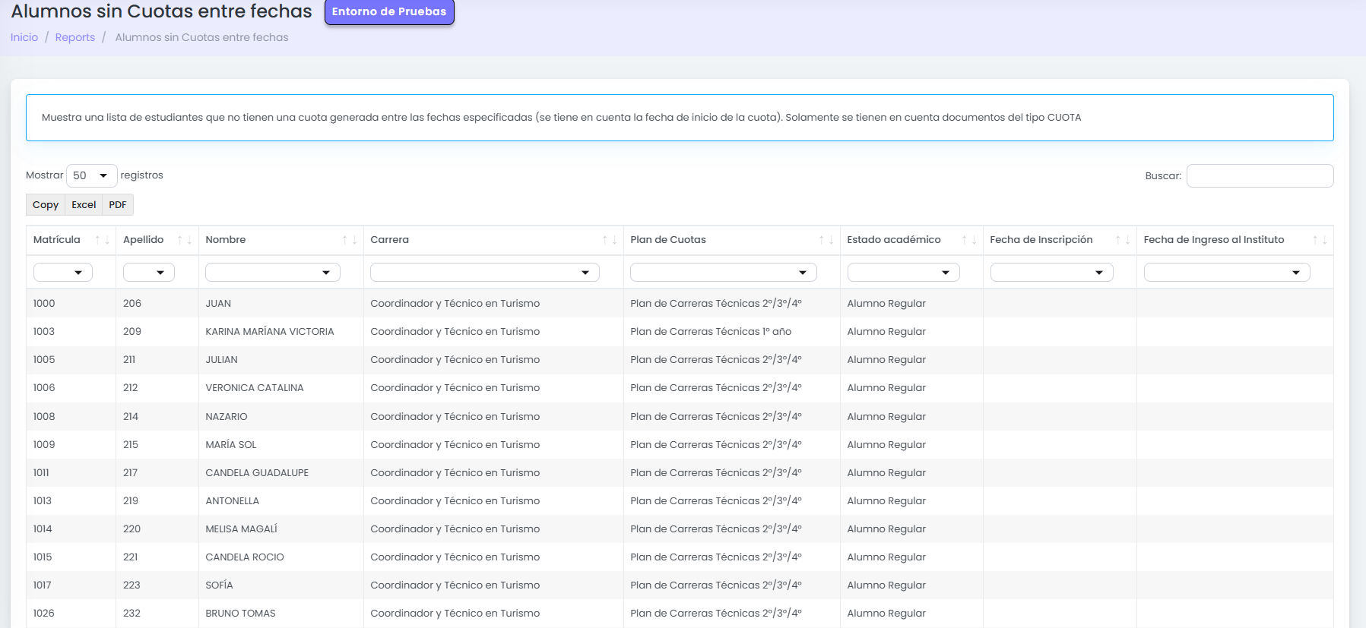Open the Mostrar records count dropdown
Image resolution: width=1366 pixels, height=628 pixels.
(91, 175)
